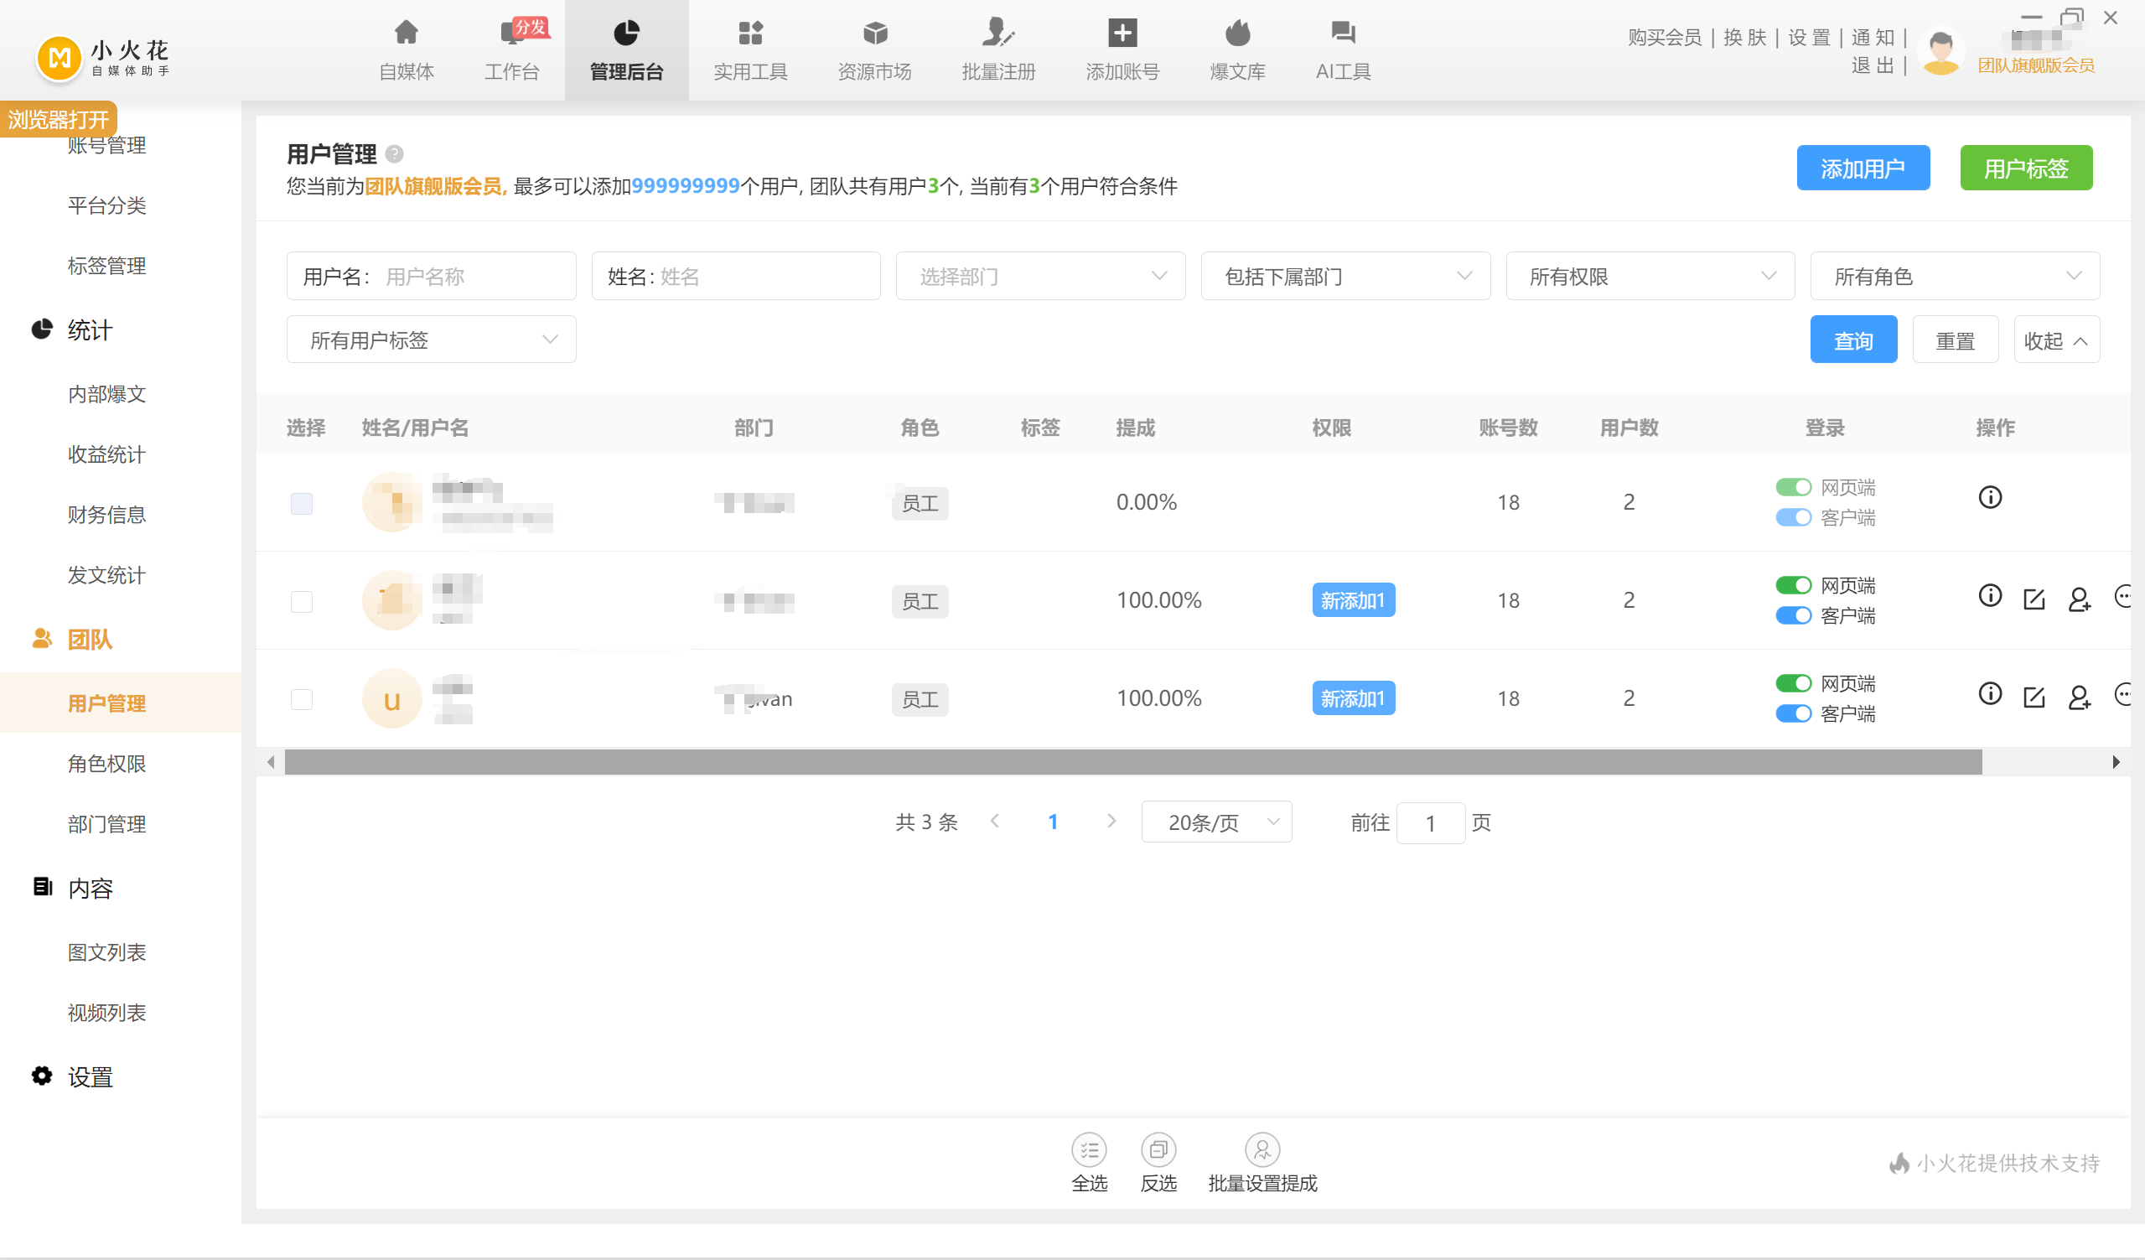The height and width of the screenshot is (1260, 2145).
Task: Click the 退出 logout link
Action: (1873, 65)
